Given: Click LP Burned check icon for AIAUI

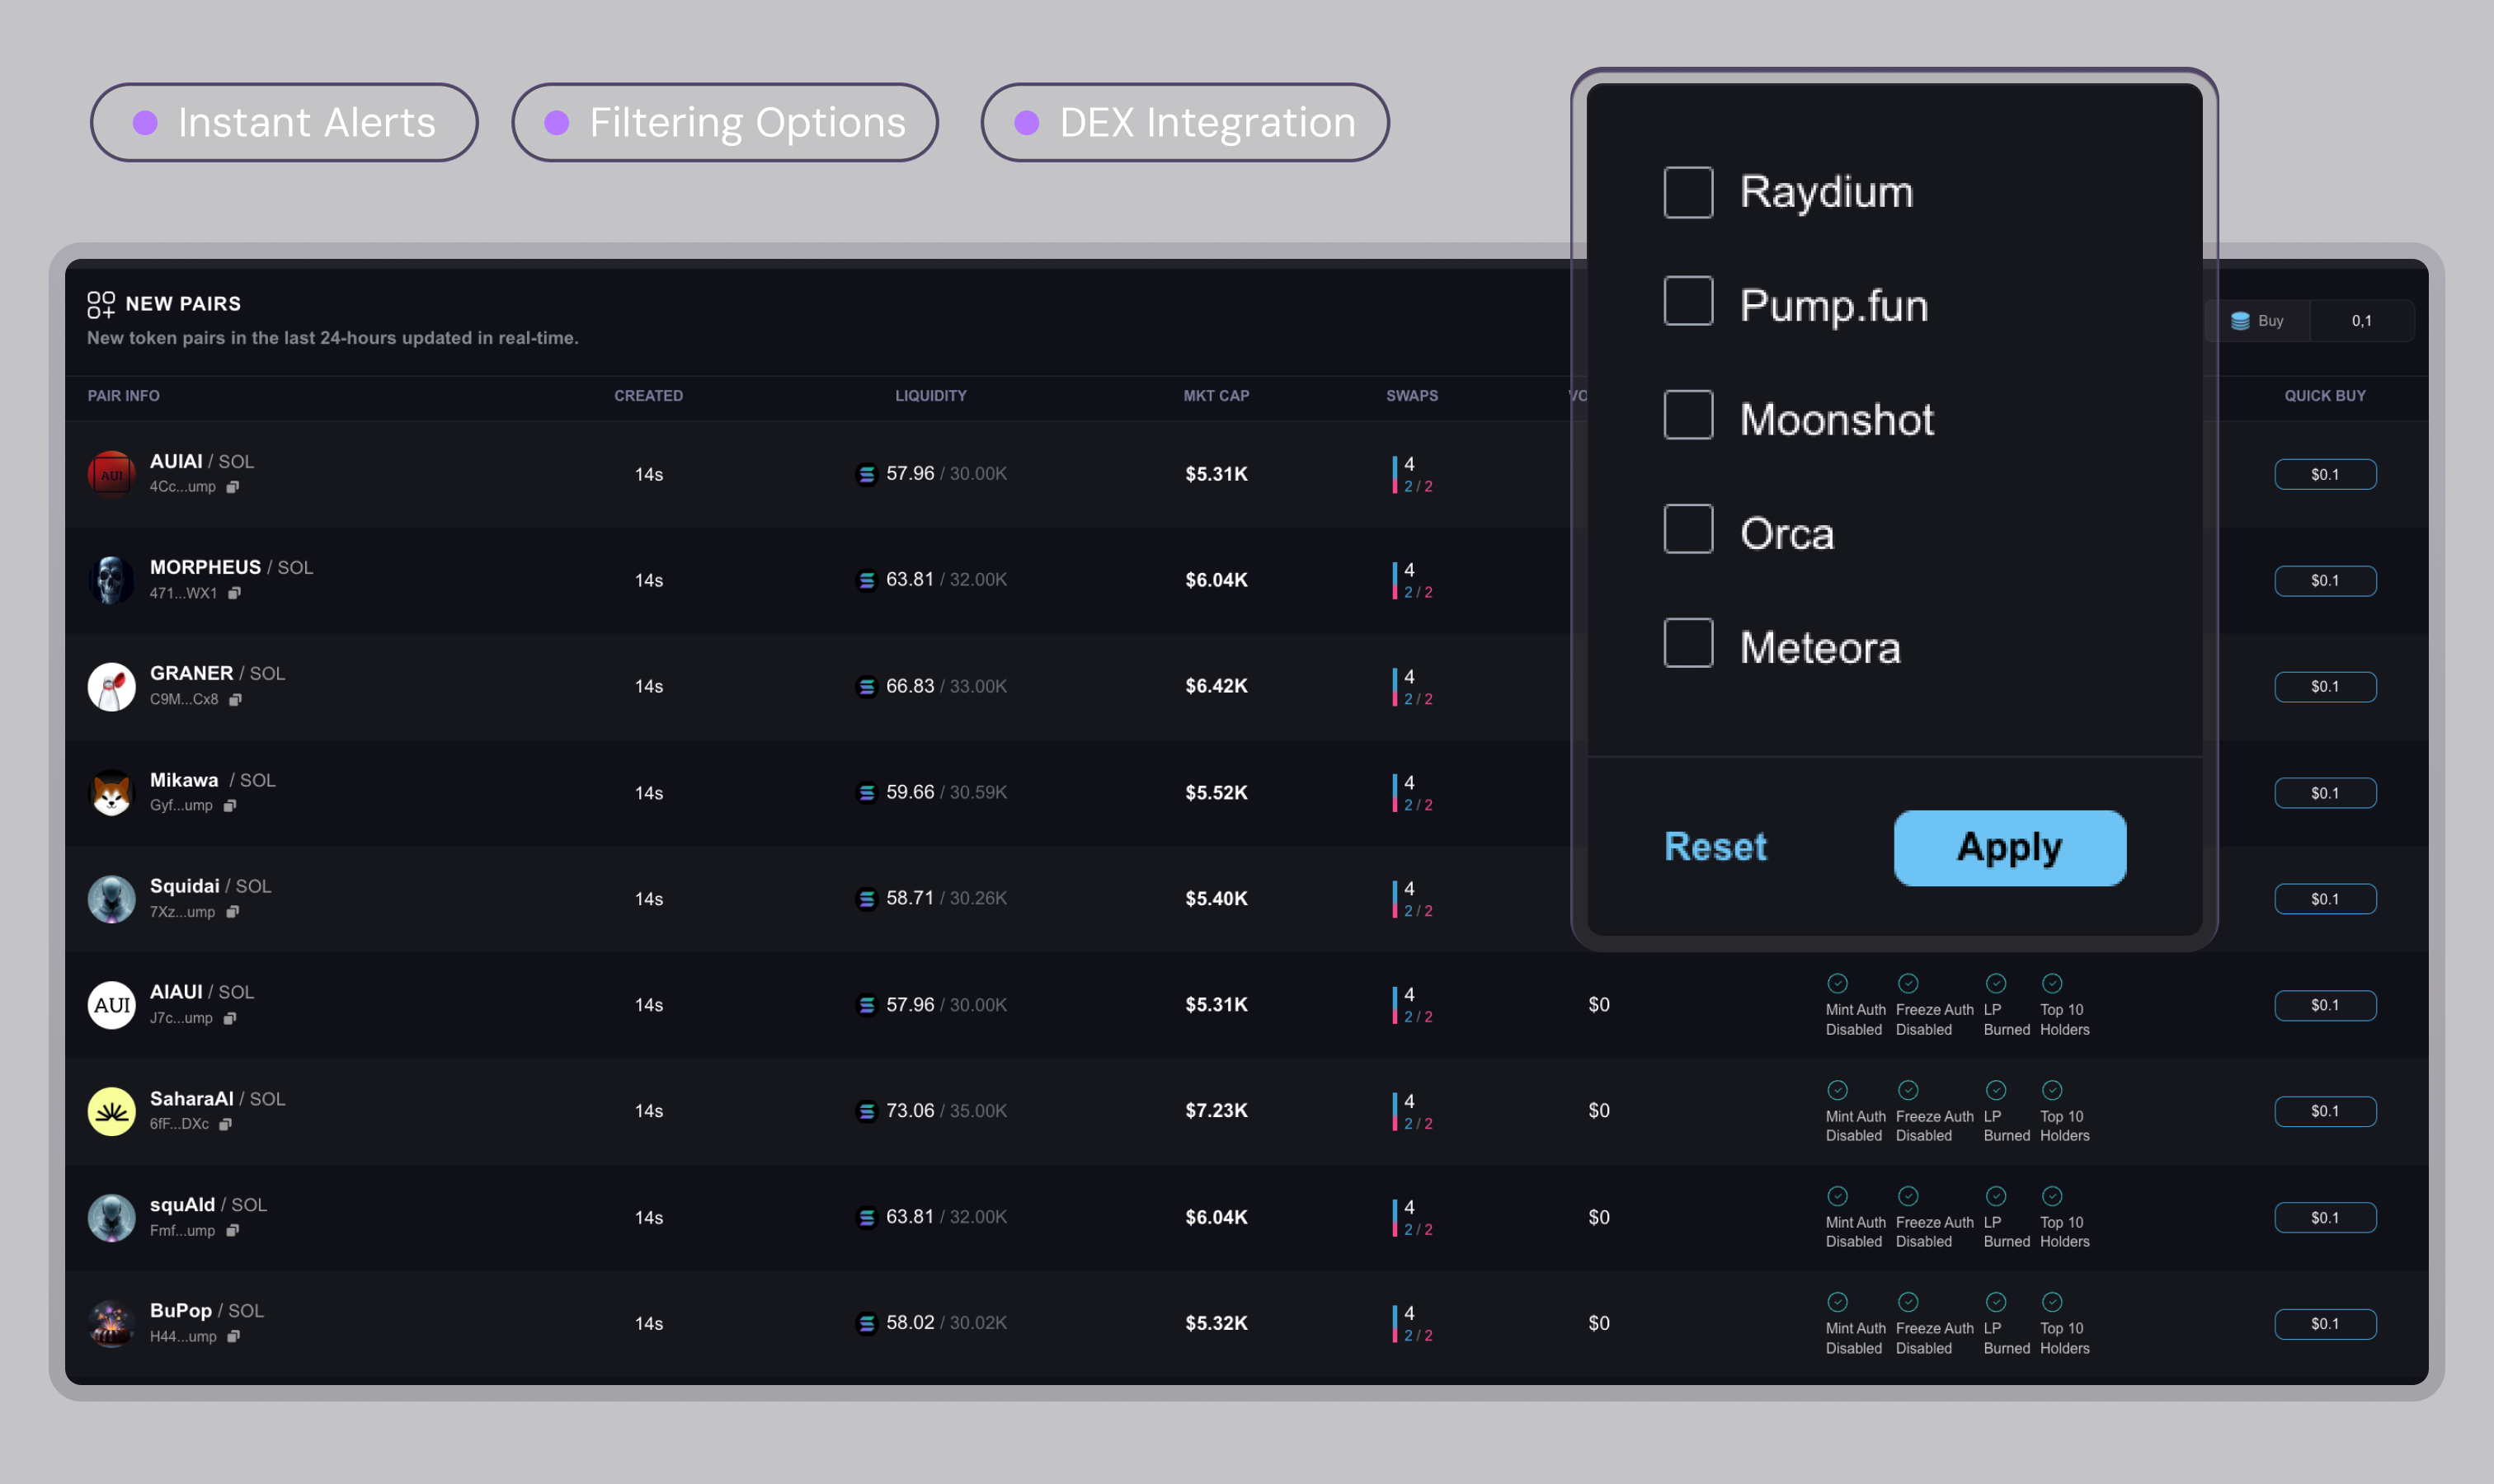Looking at the screenshot, I should pyautogui.click(x=1995, y=983).
